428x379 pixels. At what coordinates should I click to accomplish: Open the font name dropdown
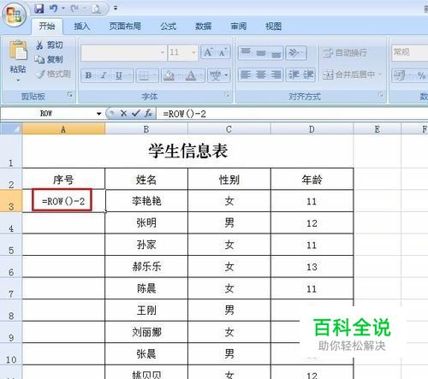(x=163, y=52)
